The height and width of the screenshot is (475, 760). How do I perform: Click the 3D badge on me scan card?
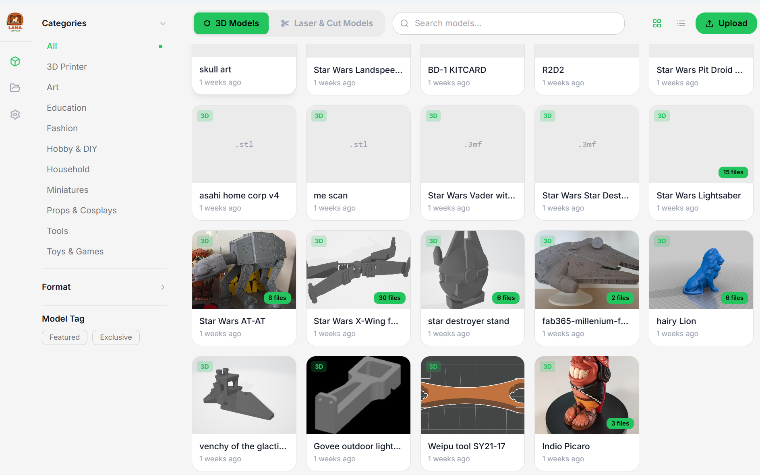319,116
